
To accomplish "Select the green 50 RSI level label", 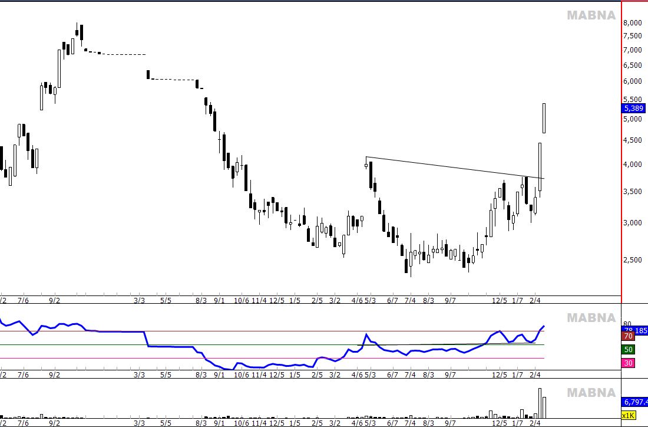I will pyautogui.click(x=628, y=350).
